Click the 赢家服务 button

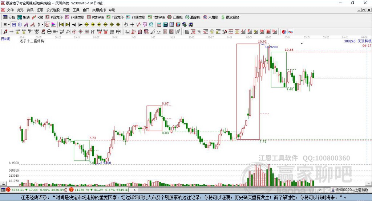(230, 17)
